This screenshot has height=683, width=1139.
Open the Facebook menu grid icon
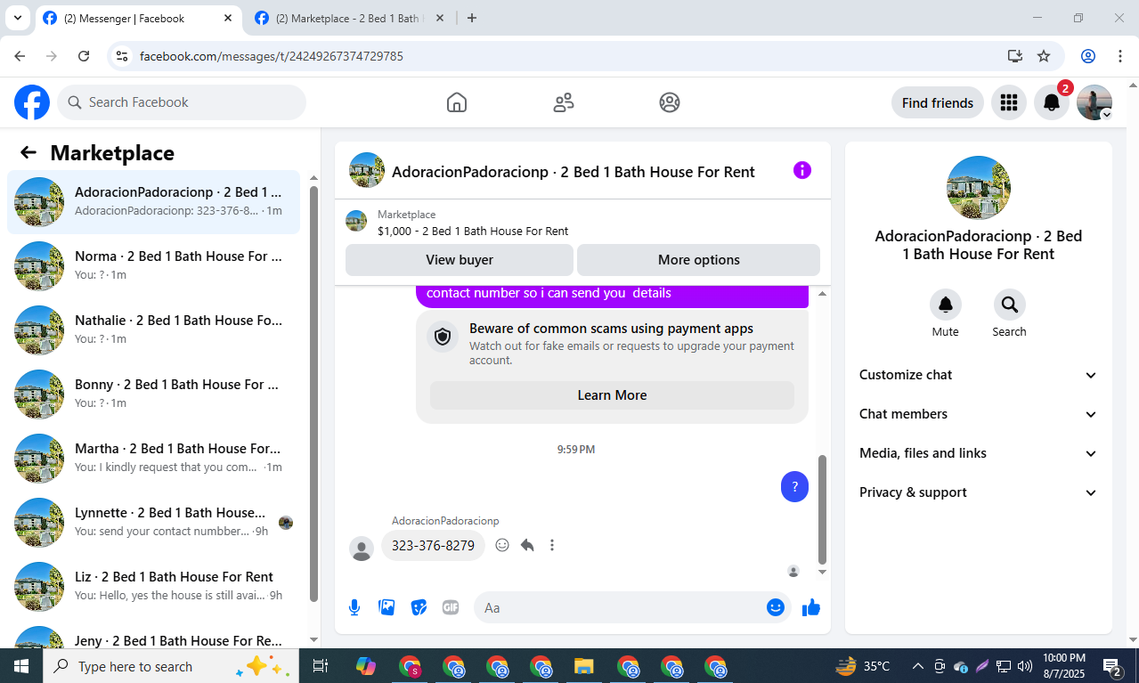1008,102
